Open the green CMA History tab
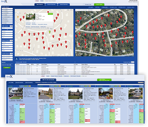The image size is (148, 127). point(104,80)
